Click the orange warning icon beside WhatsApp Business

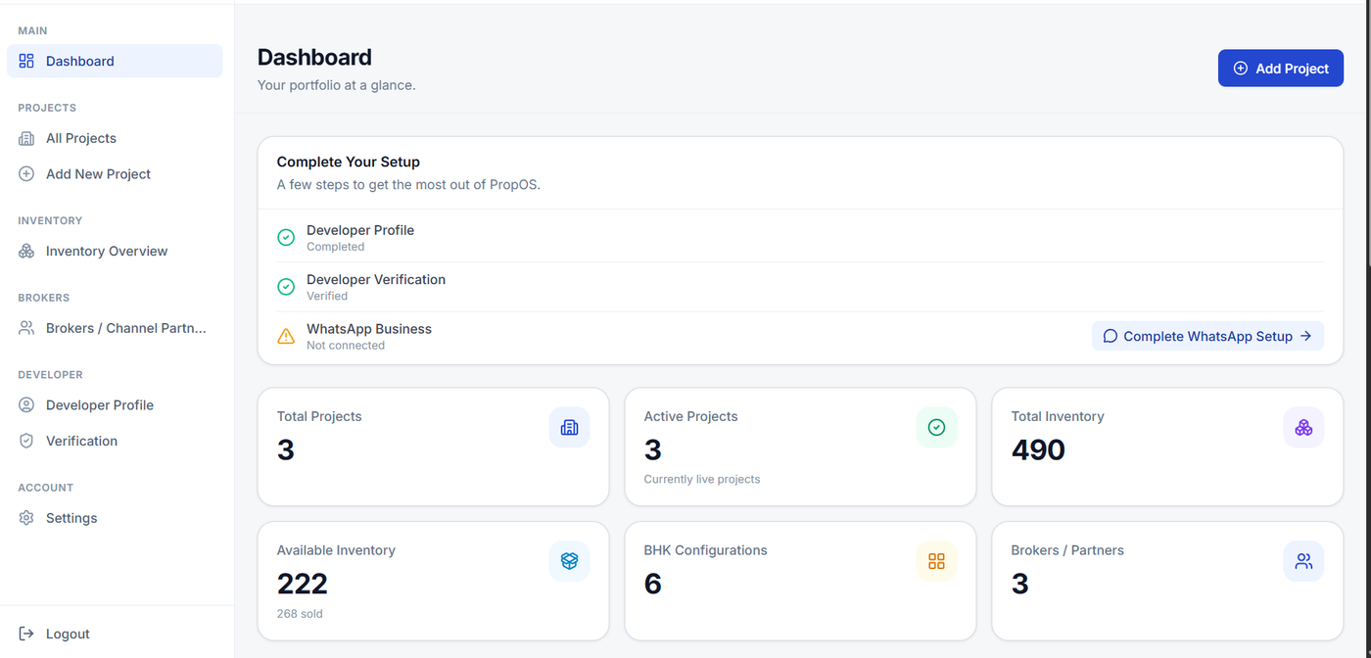286,336
